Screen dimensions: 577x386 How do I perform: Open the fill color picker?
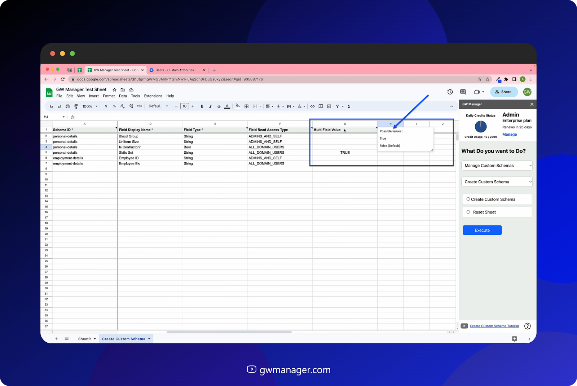tap(238, 106)
